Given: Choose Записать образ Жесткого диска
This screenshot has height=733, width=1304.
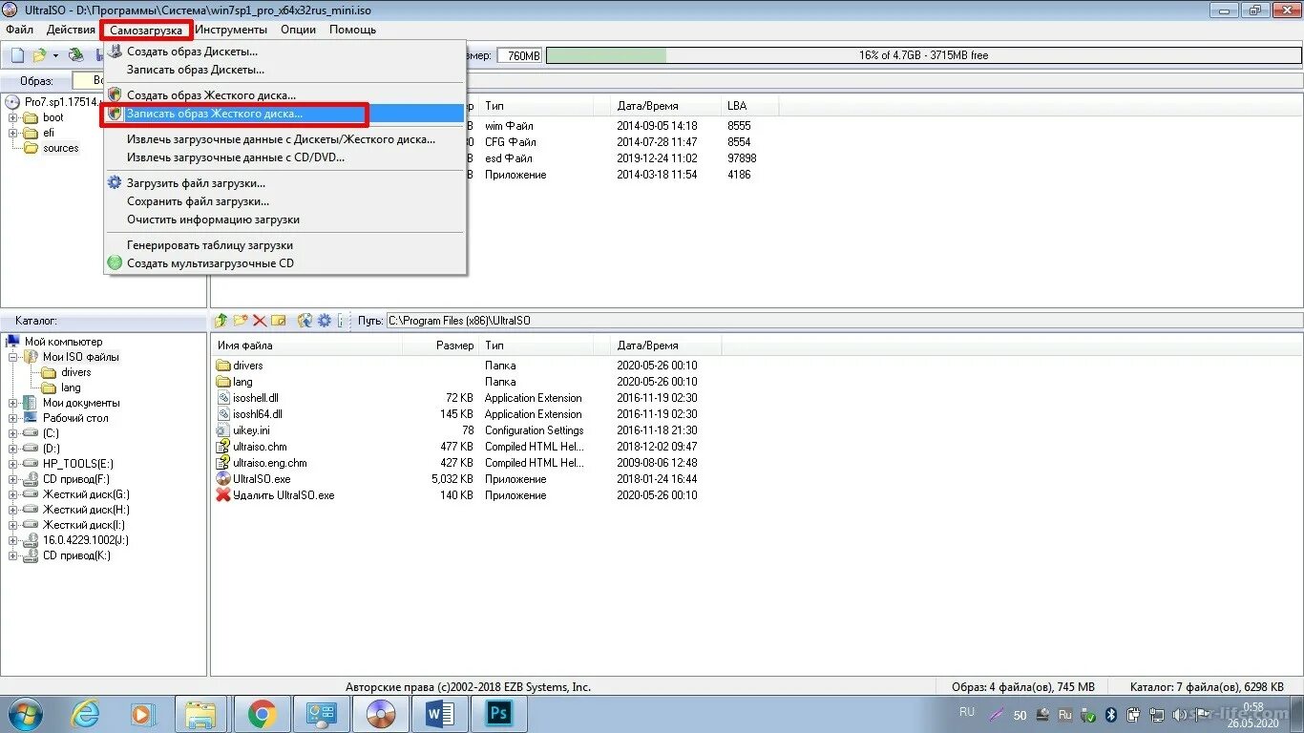Looking at the screenshot, I should (x=285, y=114).
